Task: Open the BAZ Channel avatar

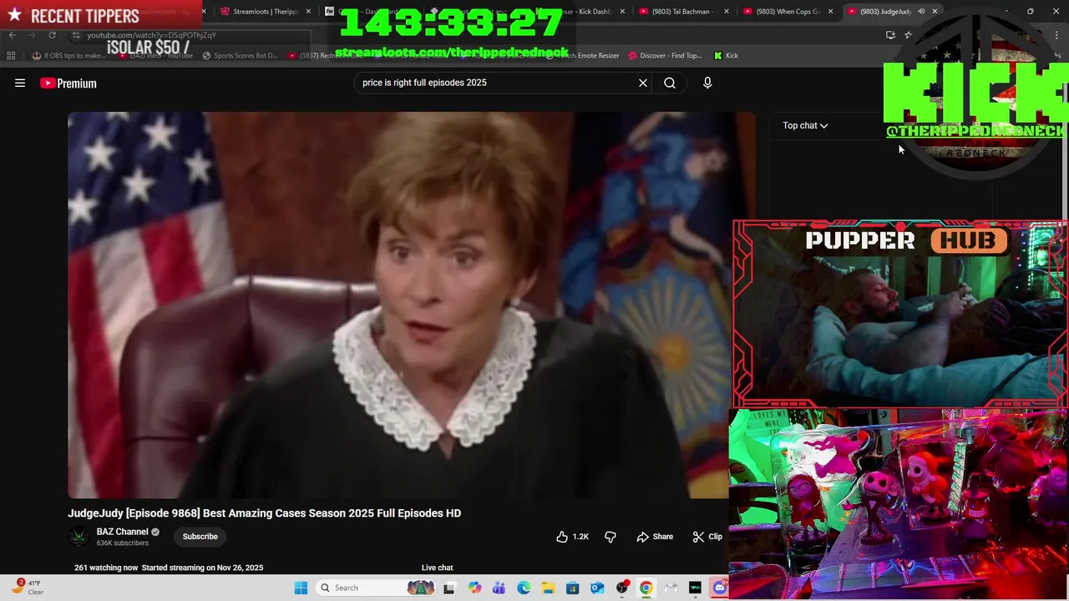Action: [x=79, y=537]
